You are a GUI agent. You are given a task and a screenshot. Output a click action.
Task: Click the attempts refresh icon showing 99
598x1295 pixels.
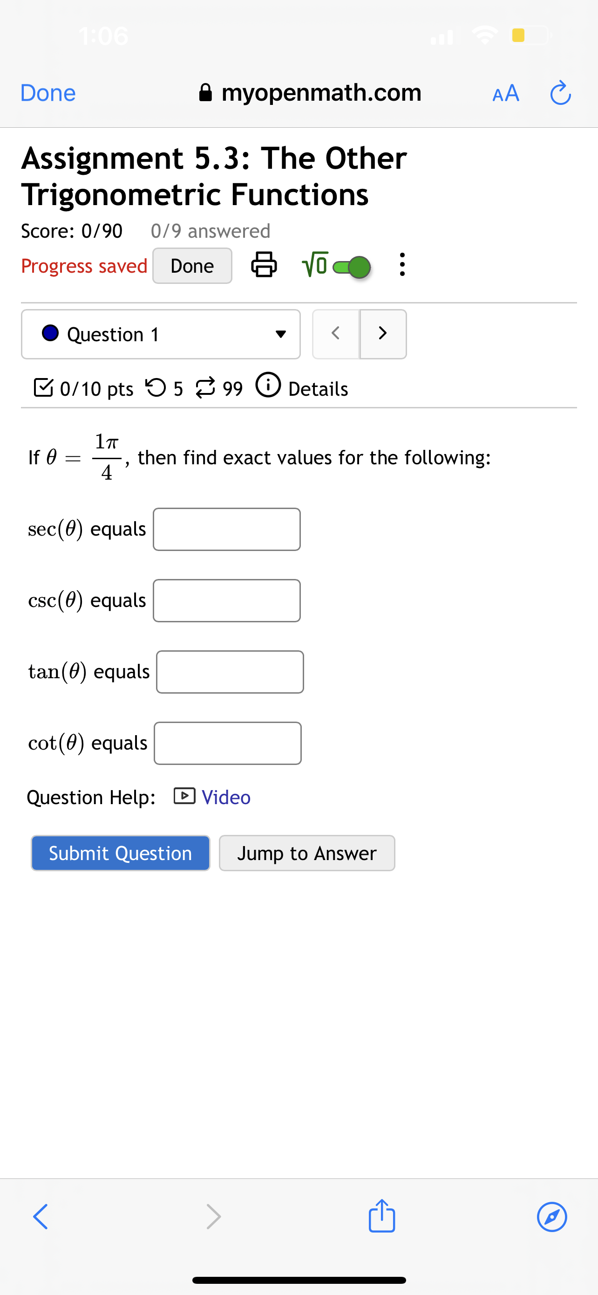click(207, 387)
